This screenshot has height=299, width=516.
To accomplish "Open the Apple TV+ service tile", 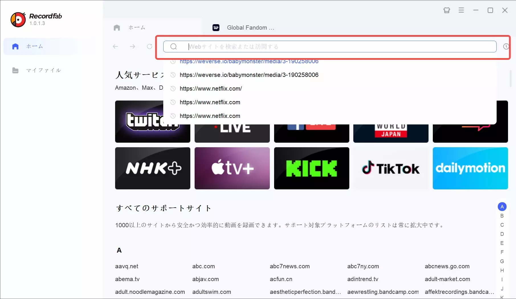I will 232,168.
